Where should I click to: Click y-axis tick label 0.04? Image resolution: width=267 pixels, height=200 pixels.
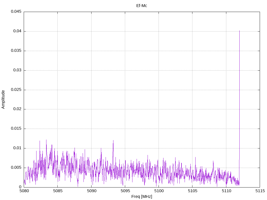[x=17, y=31]
